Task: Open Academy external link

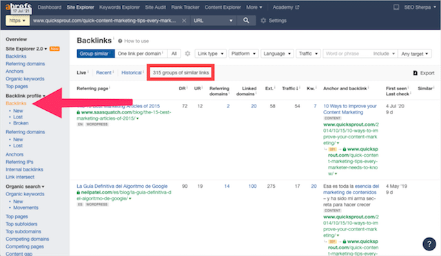Action: [285, 7]
